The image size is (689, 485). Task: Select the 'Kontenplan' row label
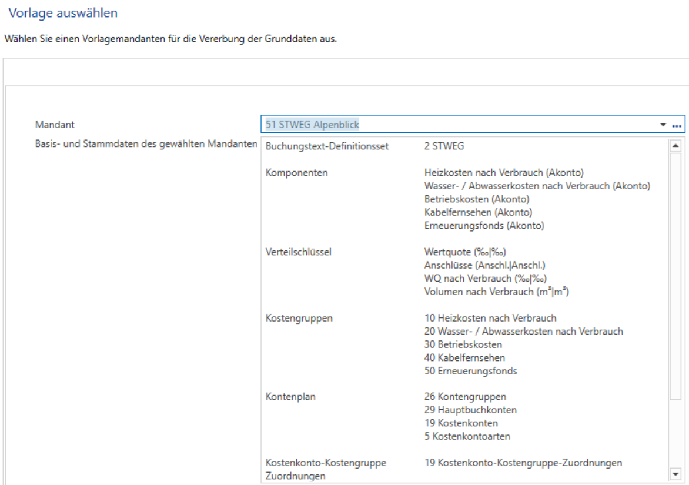coord(290,396)
